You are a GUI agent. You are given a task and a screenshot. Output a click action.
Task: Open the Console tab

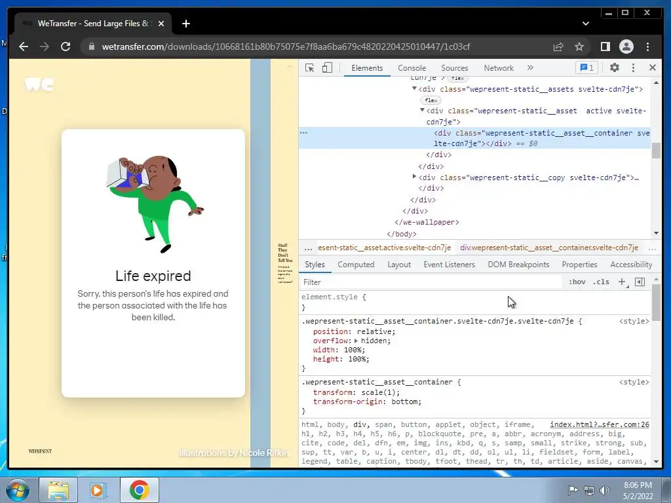(412, 68)
